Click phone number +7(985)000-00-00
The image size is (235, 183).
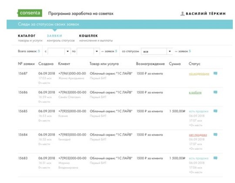tap(72, 135)
